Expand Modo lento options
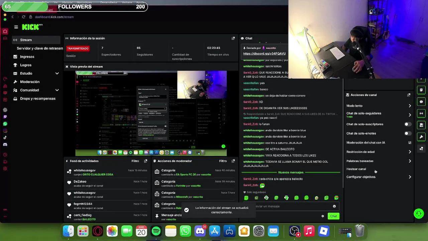The image size is (428, 241). click(x=410, y=106)
